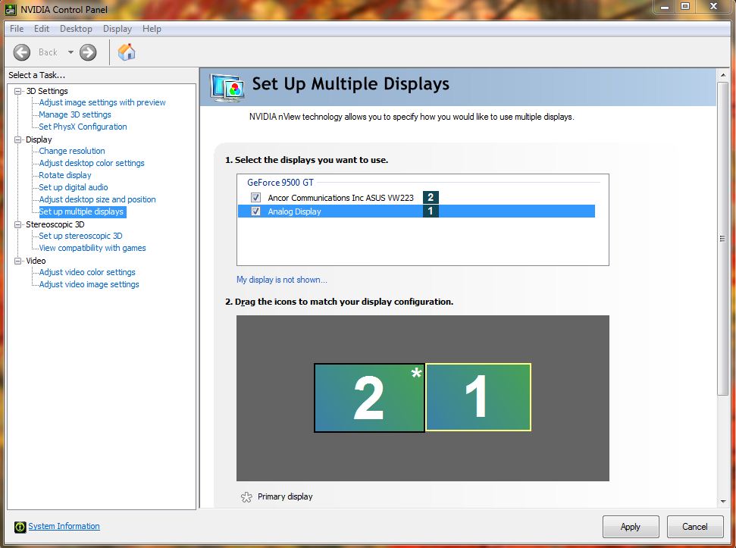
Task: Open Adjust image settings with preview
Action: click(x=102, y=102)
